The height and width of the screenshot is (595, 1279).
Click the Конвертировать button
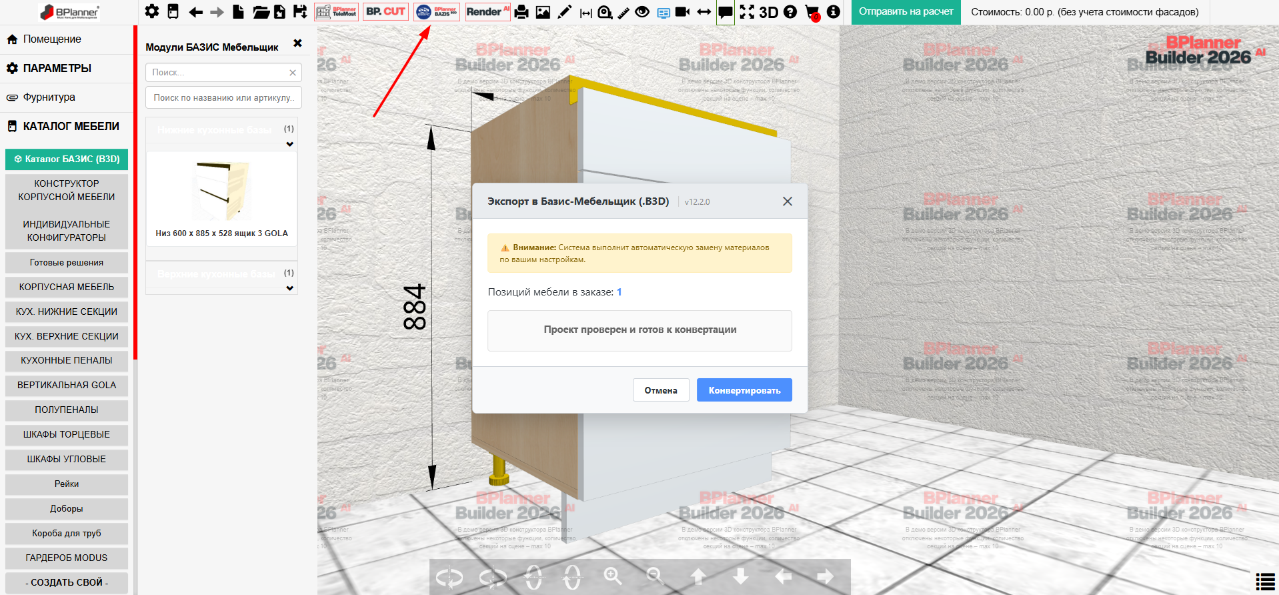point(744,390)
